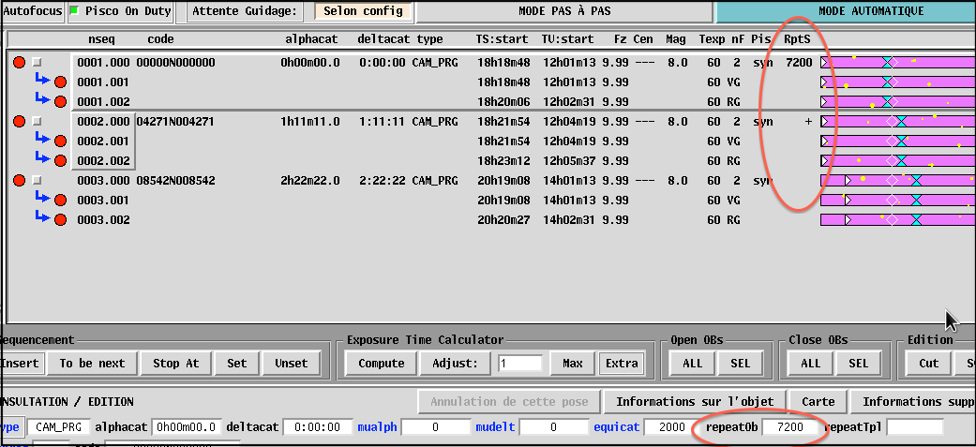
Task: Click the blue arrow next to 0003.001
Action: [x=41, y=198]
